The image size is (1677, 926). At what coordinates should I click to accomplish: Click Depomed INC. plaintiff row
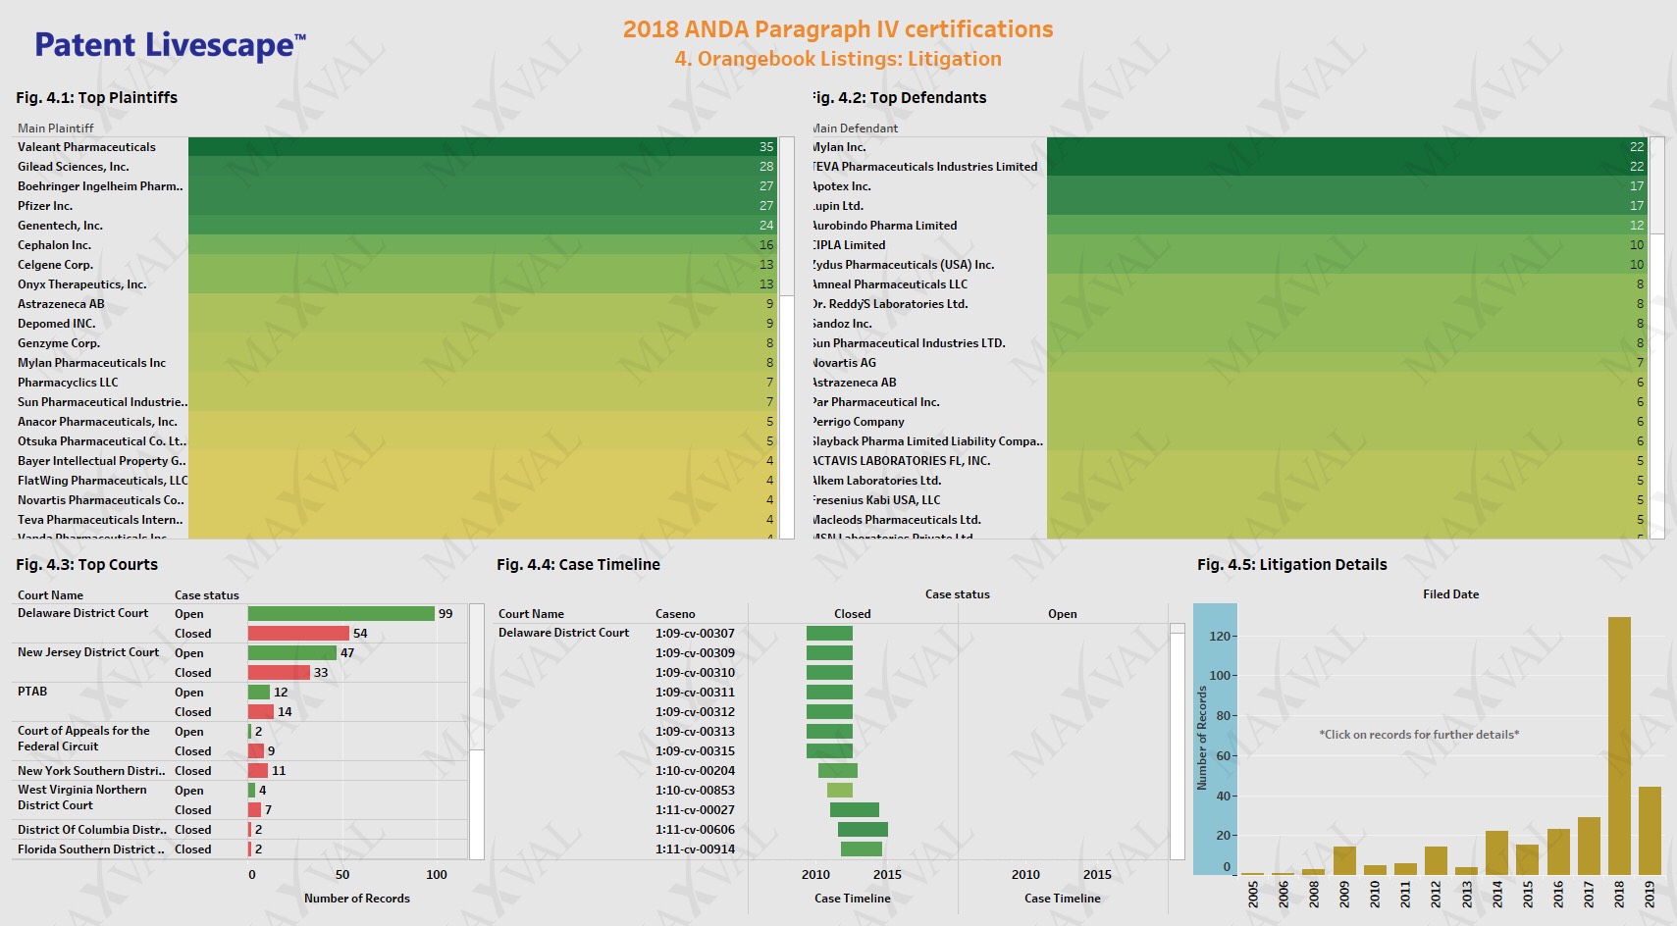pyautogui.click(x=396, y=324)
